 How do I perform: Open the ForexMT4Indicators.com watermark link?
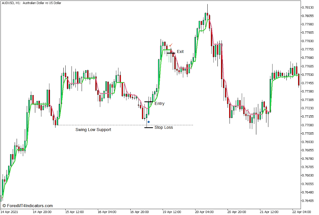tap(27, 206)
